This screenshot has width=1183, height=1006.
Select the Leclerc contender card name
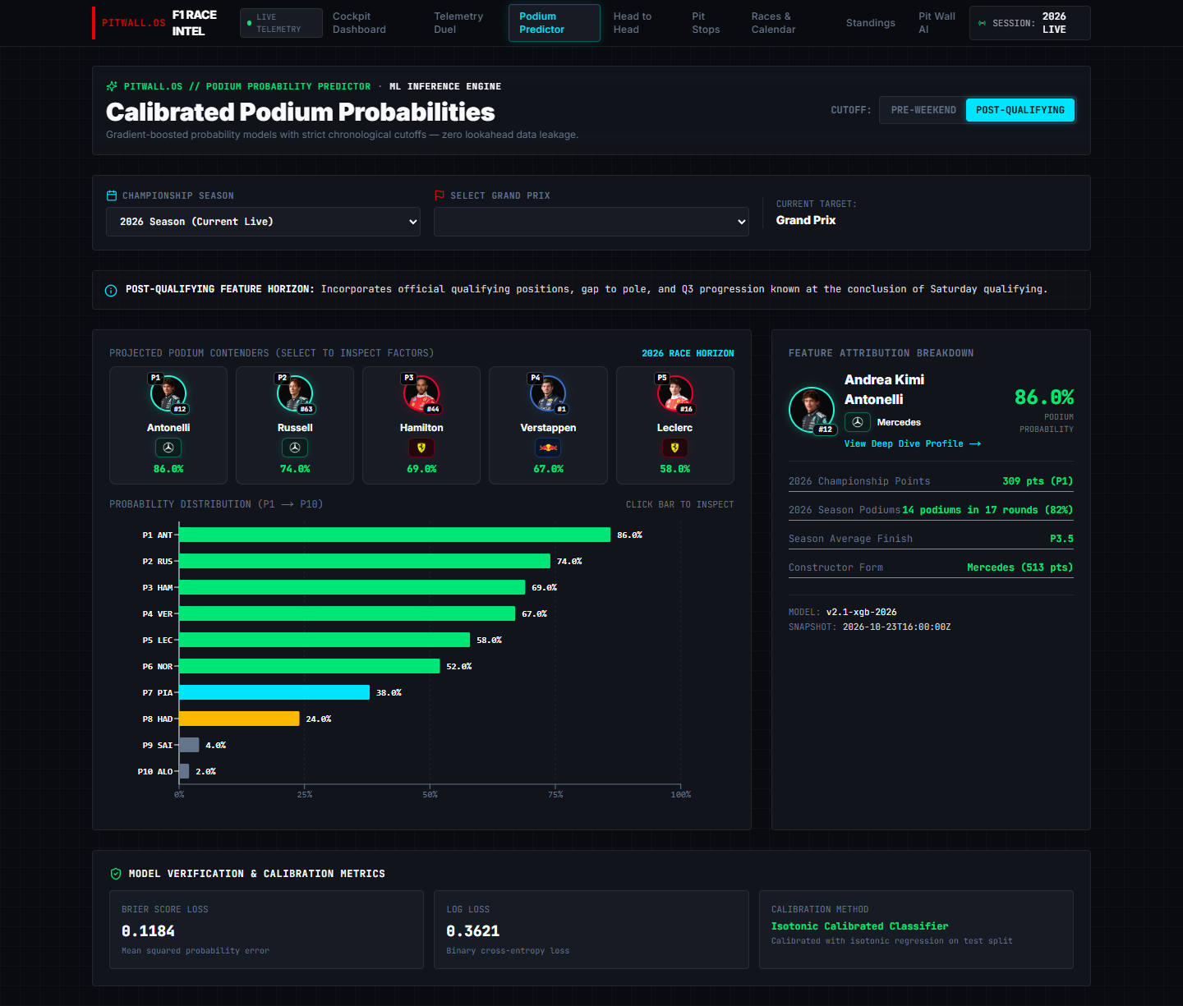click(674, 428)
